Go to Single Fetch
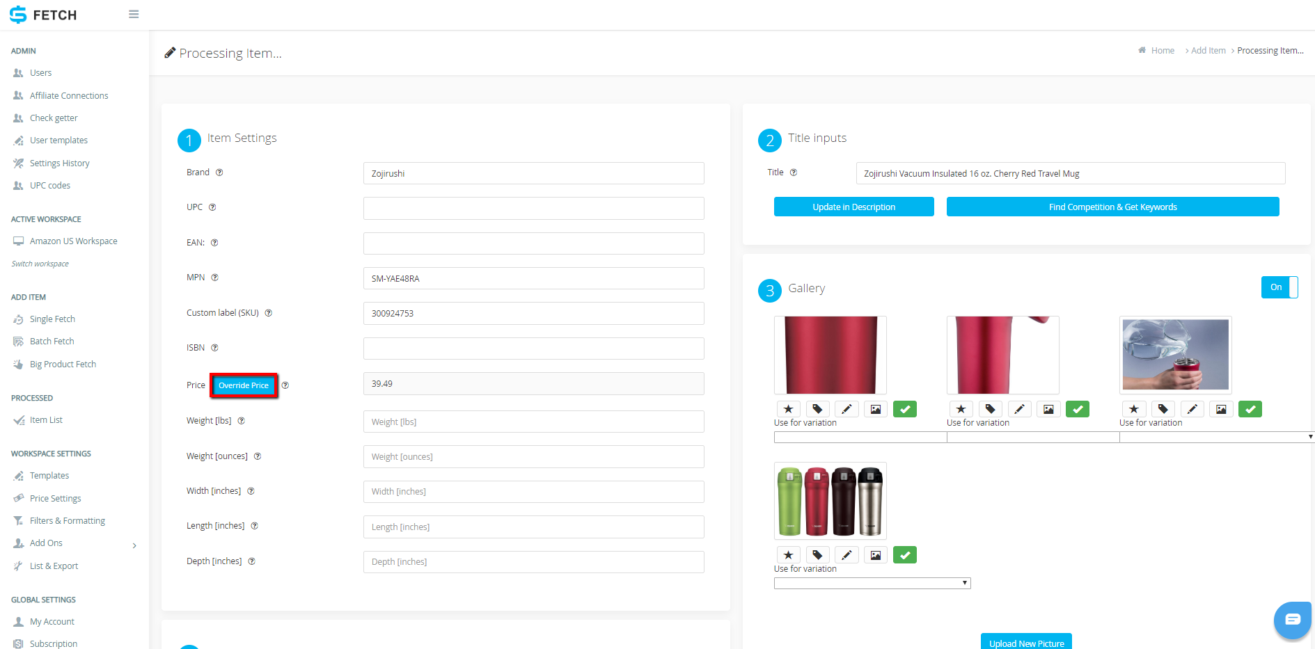The width and height of the screenshot is (1315, 649). tap(52, 319)
